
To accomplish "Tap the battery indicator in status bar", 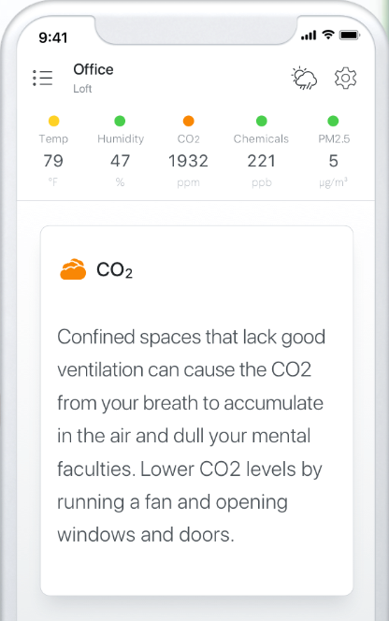I will [x=350, y=36].
